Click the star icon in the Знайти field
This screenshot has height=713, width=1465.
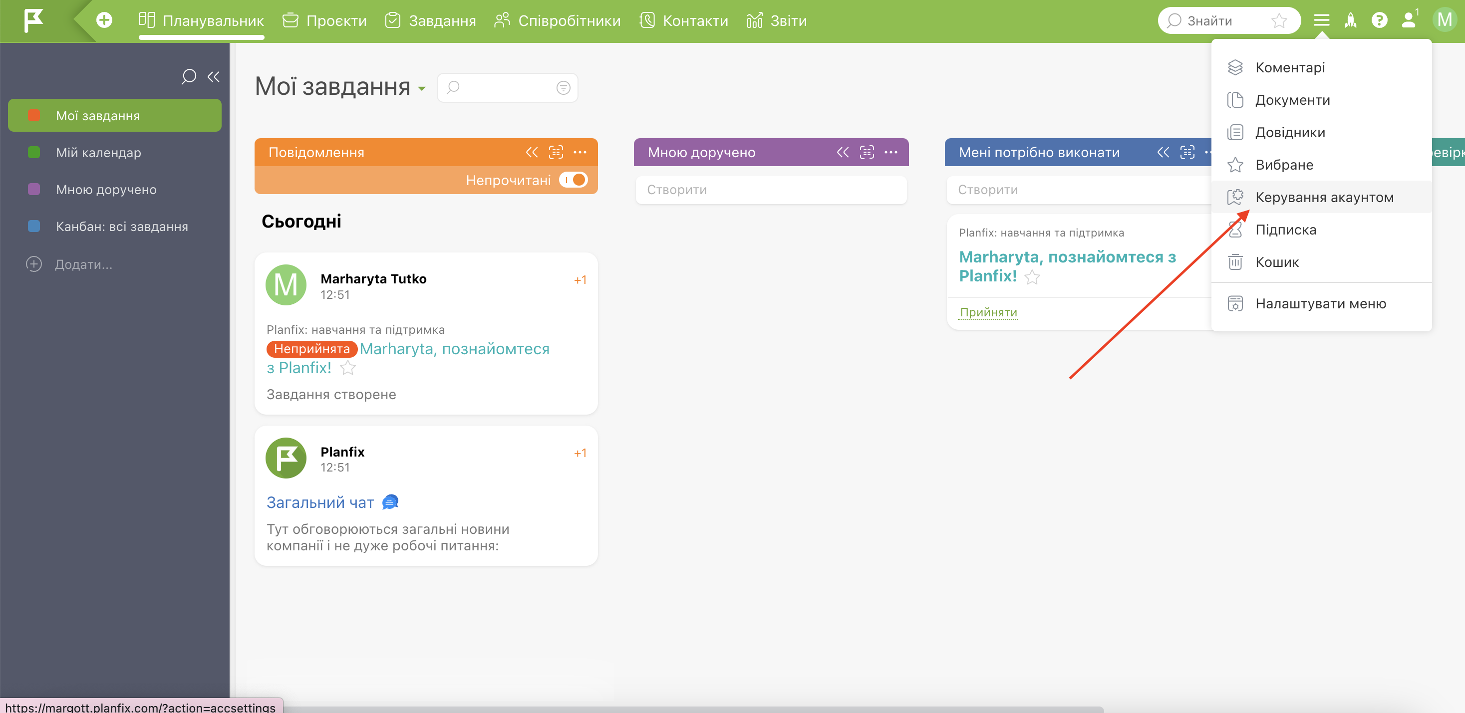click(x=1279, y=20)
